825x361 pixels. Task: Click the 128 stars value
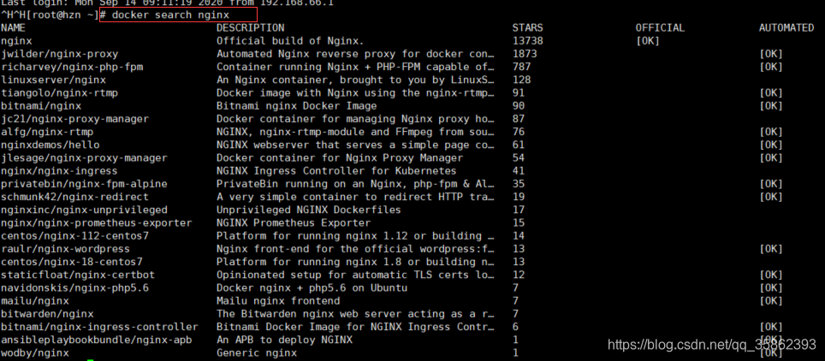[521, 80]
